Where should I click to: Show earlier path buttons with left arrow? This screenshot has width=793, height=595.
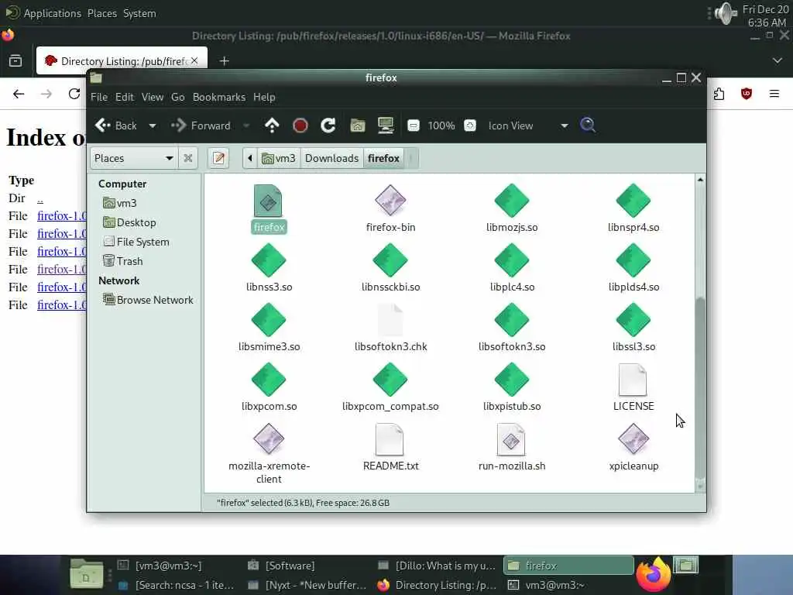[x=250, y=158]
